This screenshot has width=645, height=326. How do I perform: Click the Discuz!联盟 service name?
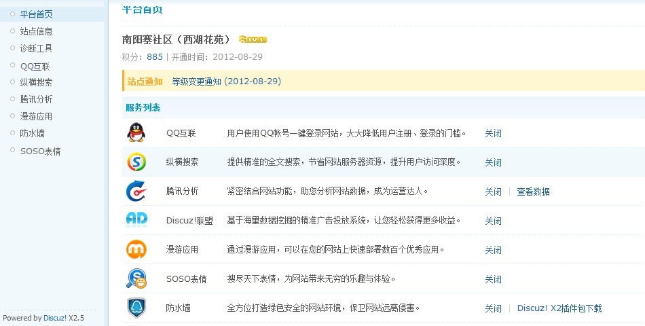[x=189, y=221]
